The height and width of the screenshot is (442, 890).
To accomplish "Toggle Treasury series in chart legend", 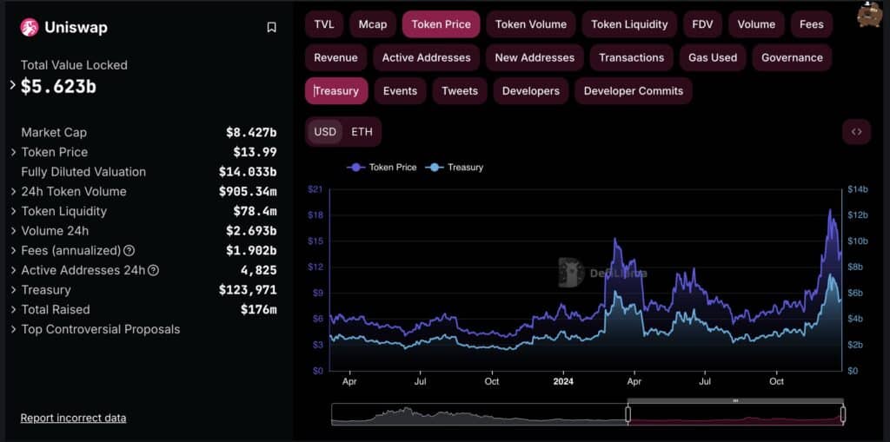I will [x=455, y=168].
